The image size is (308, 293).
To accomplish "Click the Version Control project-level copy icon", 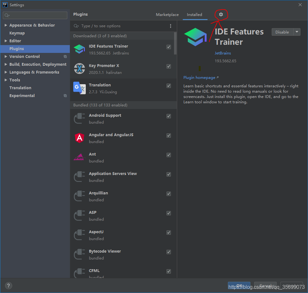I will [65, 57].
